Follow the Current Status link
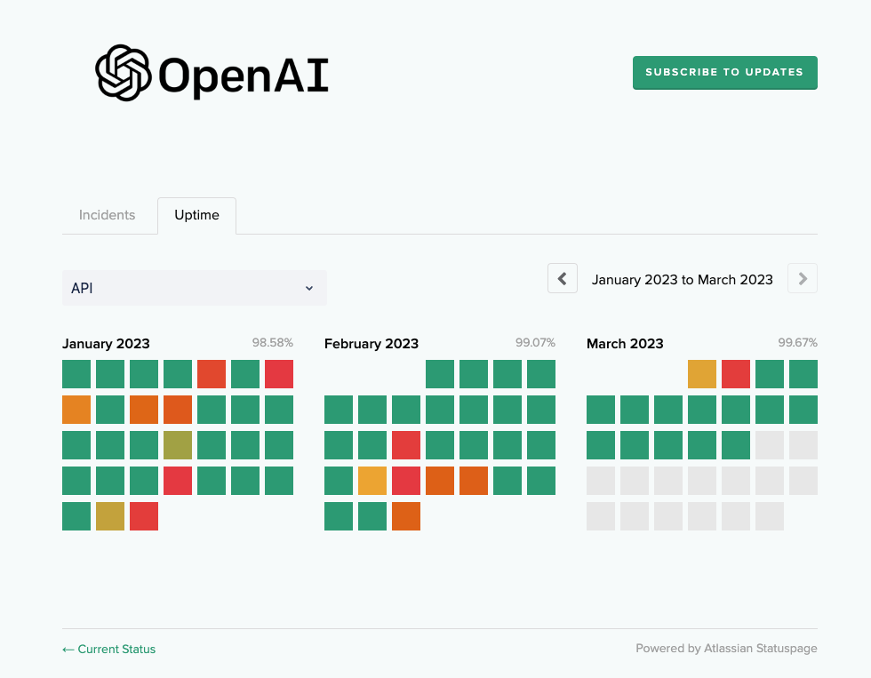871x678 pixels. 108,649
